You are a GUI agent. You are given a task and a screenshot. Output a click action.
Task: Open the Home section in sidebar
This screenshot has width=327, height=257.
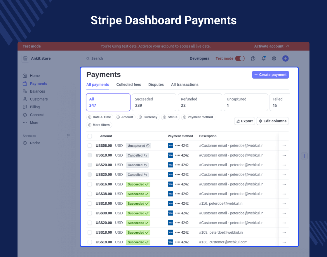(35, 76)
